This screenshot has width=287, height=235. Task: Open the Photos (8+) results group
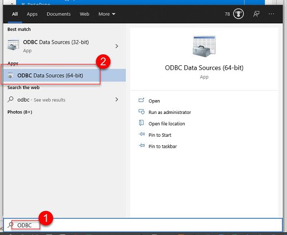pyautogui.click(x=20, y=112)
